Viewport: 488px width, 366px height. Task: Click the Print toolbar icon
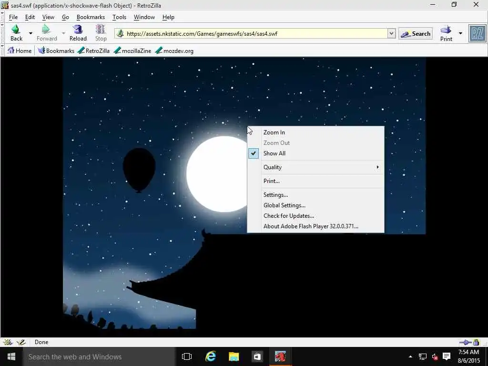click(x=446, y=33)
